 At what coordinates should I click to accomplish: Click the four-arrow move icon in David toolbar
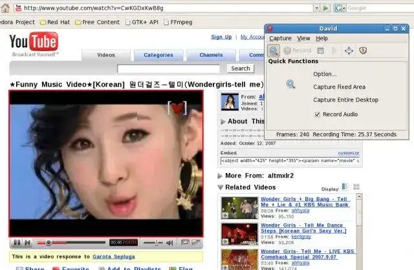pos(349,50)
